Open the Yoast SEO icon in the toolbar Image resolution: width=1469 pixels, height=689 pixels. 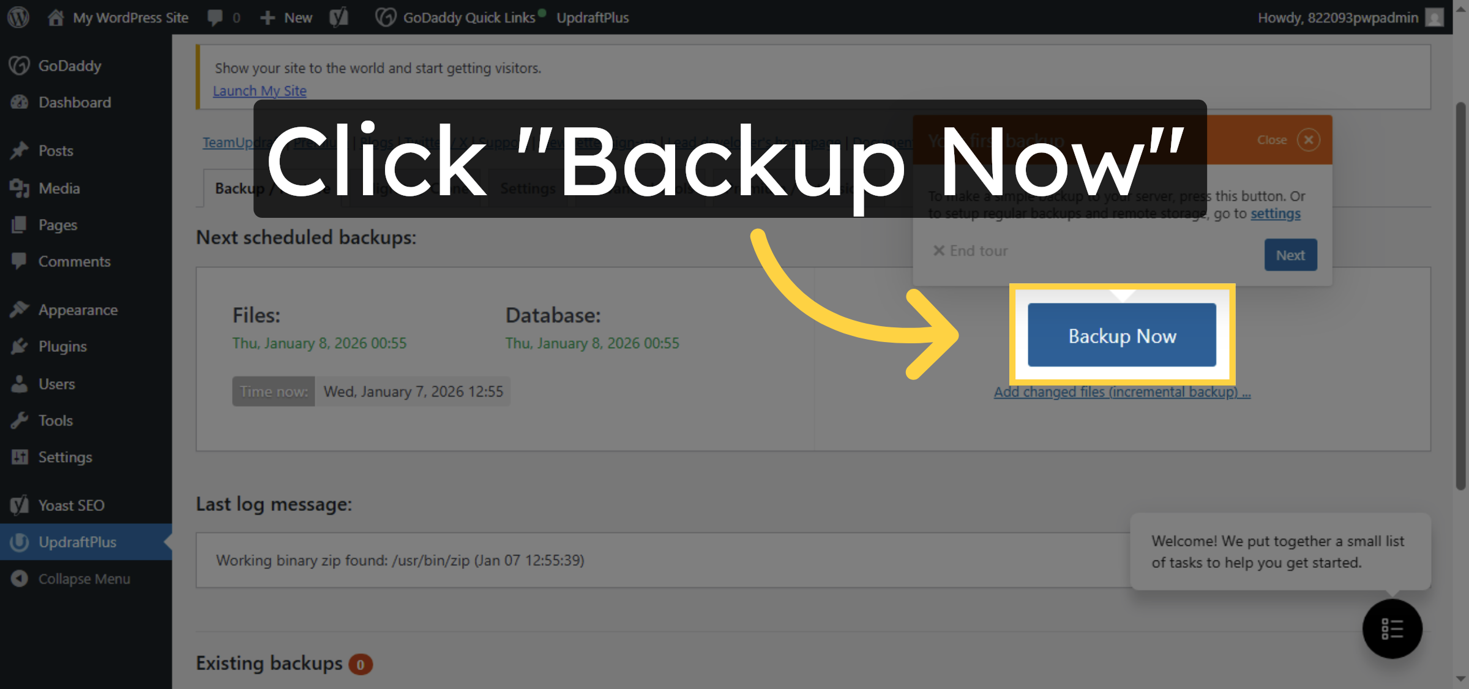339,17
